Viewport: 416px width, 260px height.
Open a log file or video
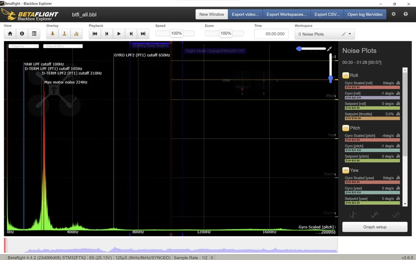(x=365, y=14)
